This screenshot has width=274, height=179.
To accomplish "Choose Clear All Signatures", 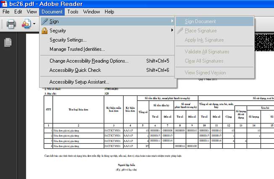I will (215, 61).
